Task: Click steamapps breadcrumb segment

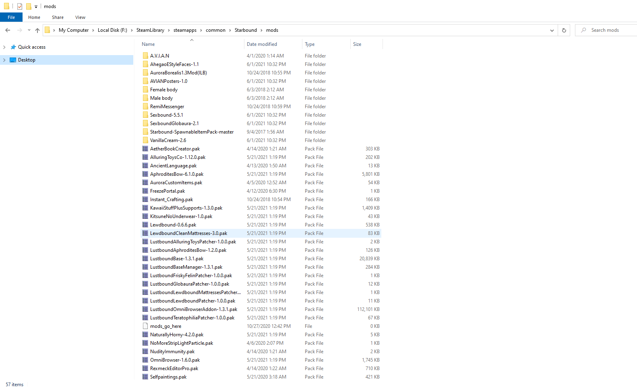Action: point(185,30)
